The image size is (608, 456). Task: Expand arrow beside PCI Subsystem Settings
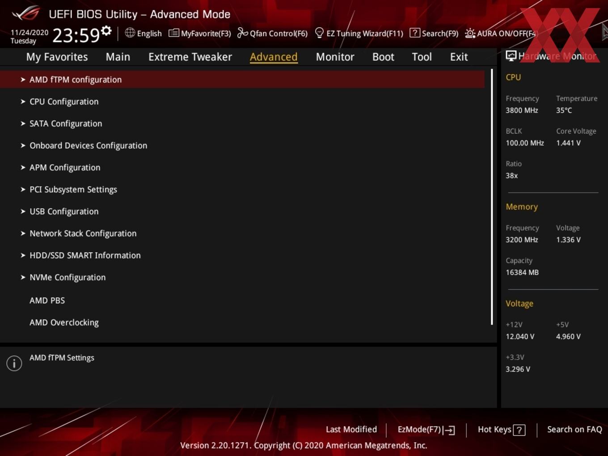[x=23, y=189]
